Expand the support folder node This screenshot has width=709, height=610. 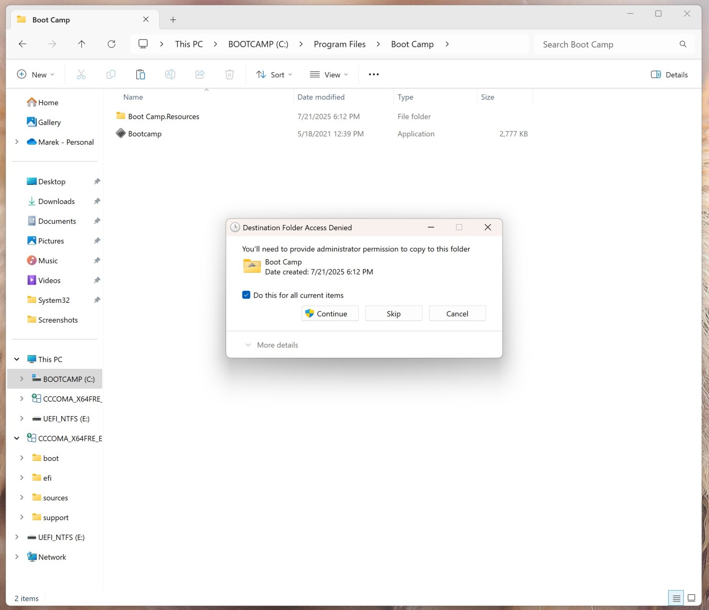(22, 517)
